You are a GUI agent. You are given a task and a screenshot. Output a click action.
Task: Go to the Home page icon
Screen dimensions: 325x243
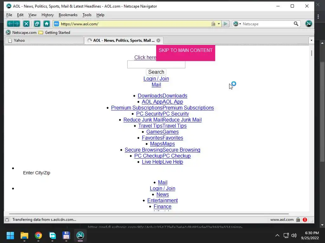coord(47,24)
